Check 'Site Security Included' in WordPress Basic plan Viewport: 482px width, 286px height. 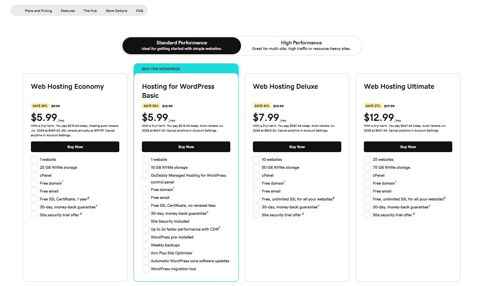145,221
